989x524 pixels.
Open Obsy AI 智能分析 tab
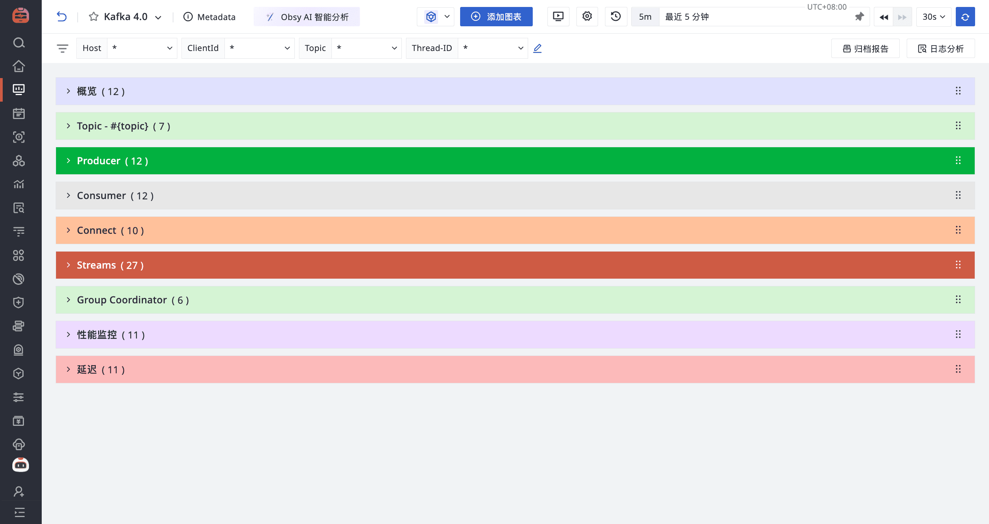point(307,17)
